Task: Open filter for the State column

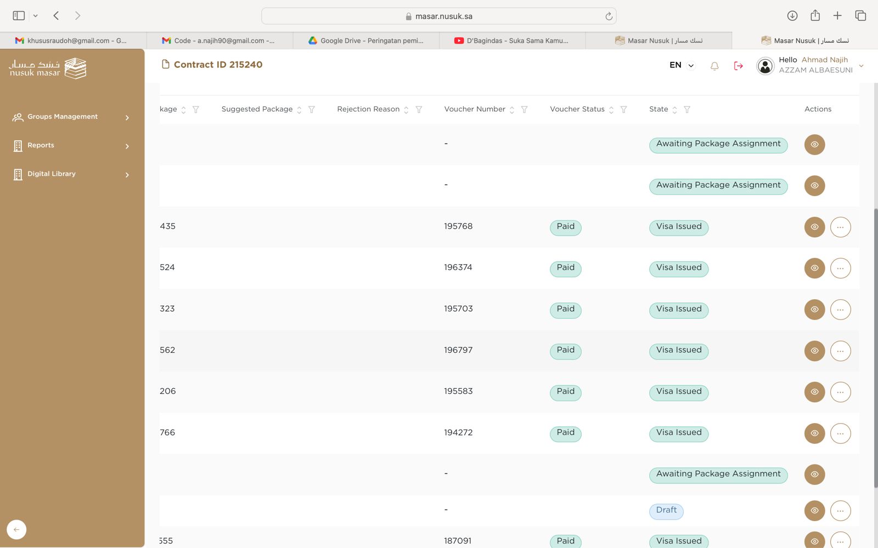Action: [x=686, y=110]
